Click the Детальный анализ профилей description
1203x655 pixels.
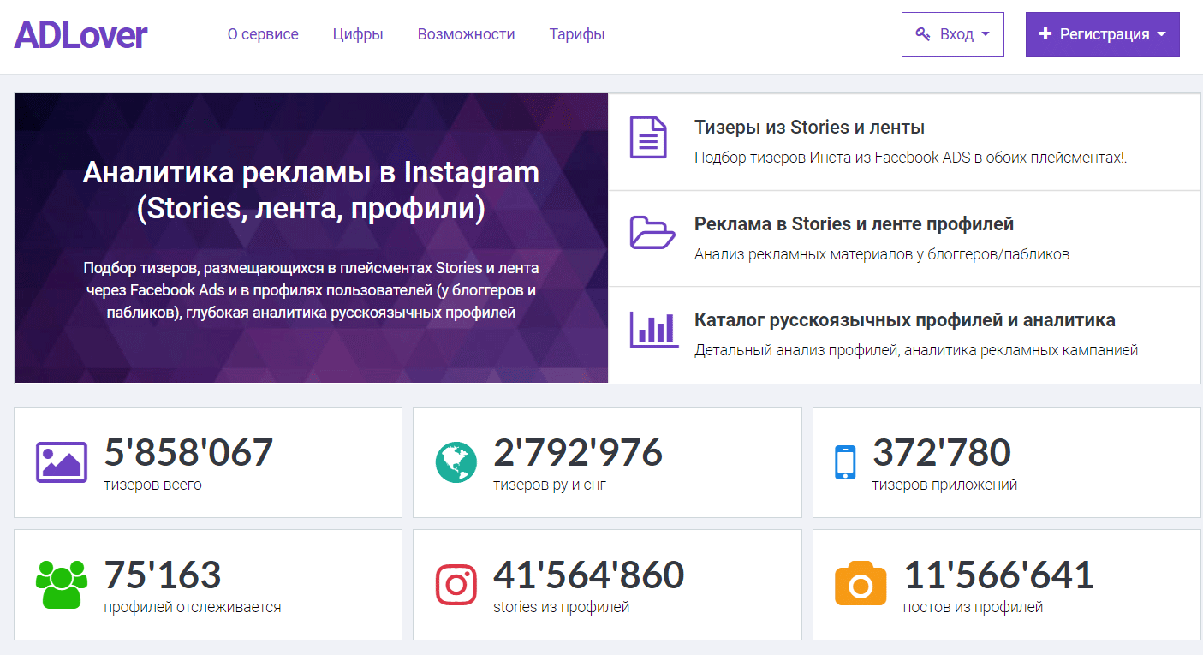coord(916,350)
